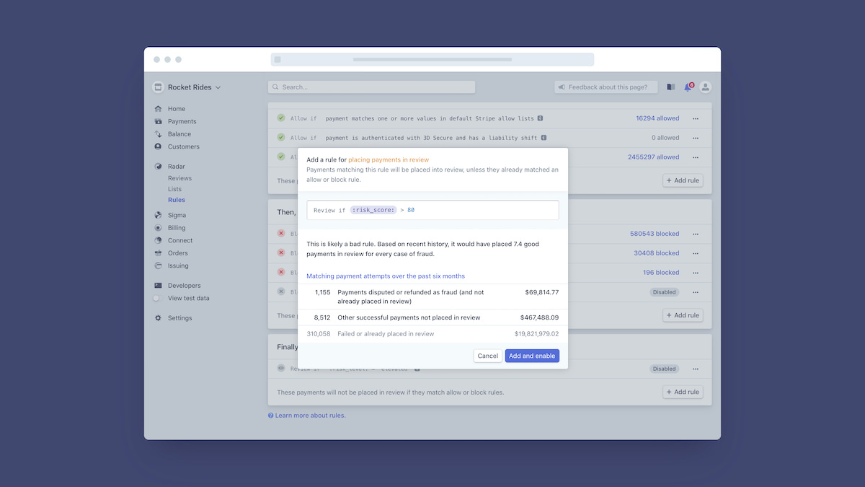Open more options for 580543 blocked rule
The width and height of the screenshot is (865, 487).
[696, 234]
